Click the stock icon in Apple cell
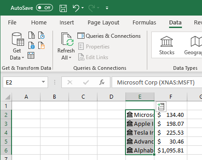 point(130,124)
